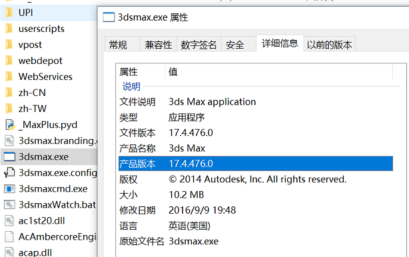This screenshot has width=409, height=257.
Task: Click the 3dsmax.branding file icon
Action: [9, 140]
